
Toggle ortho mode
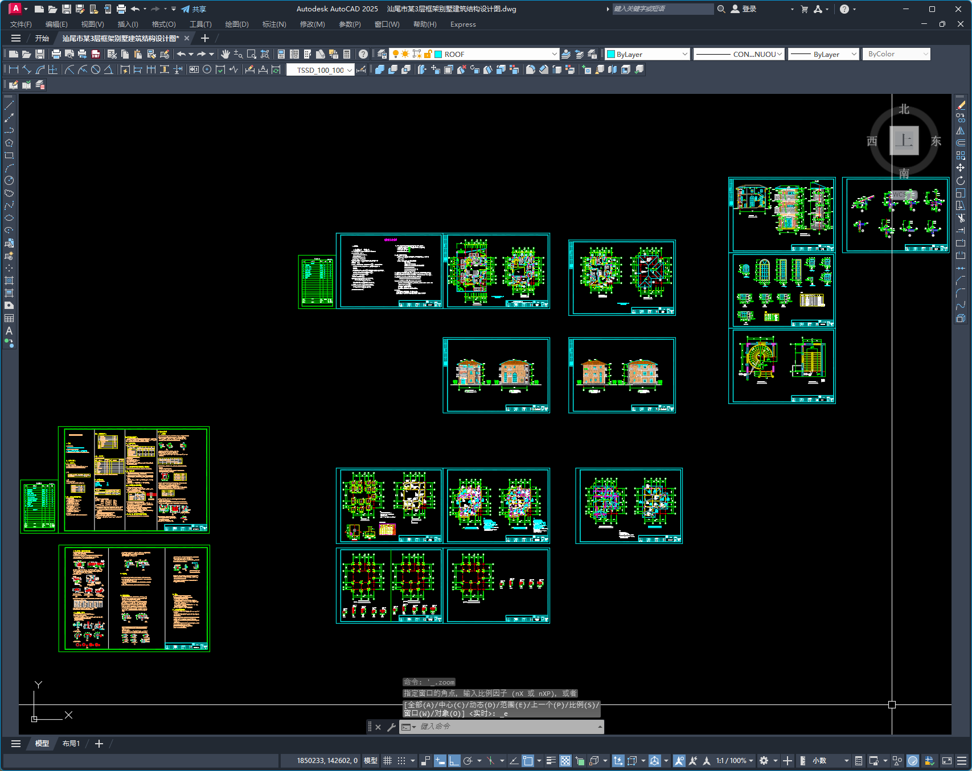(454, 761)
